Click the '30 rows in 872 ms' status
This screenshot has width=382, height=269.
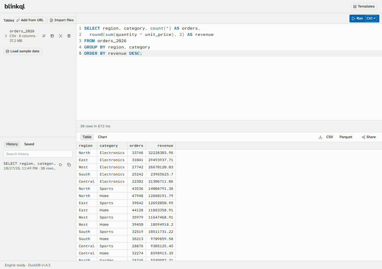point(95,126)
